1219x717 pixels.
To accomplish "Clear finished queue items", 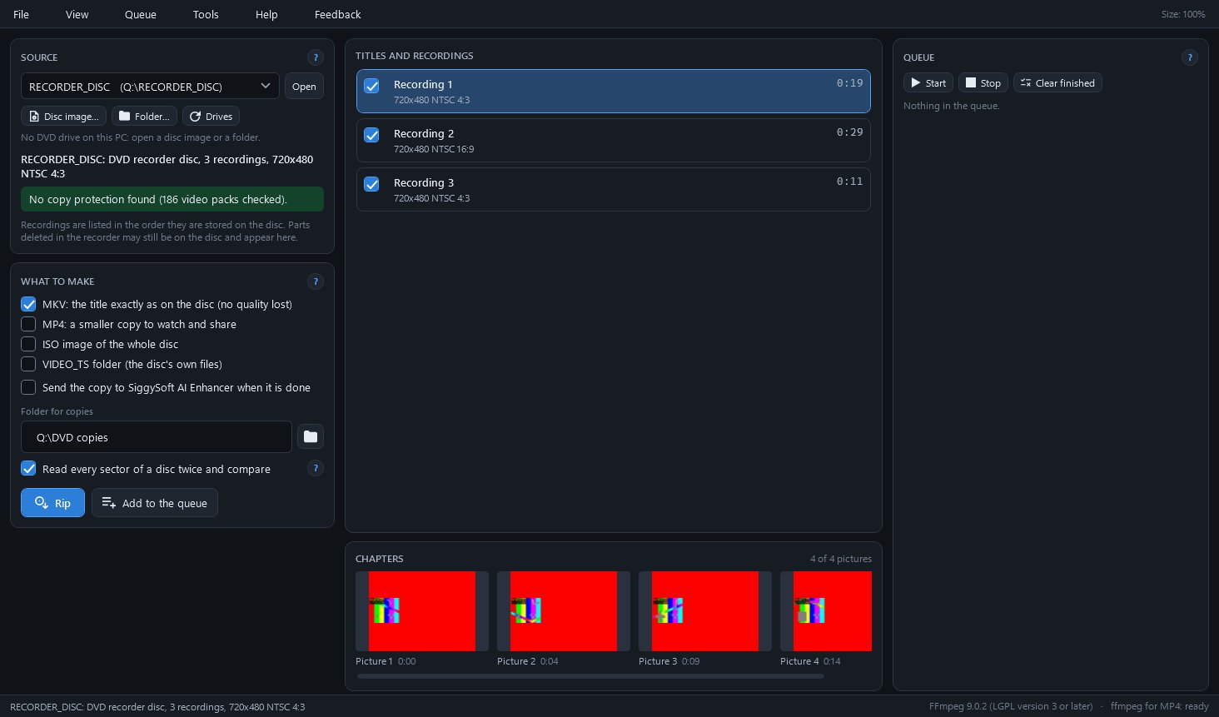I will tap(1057, 83).
